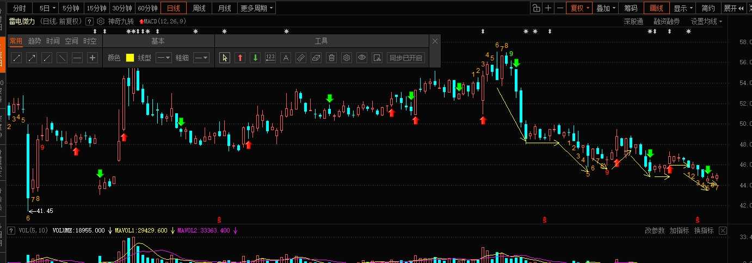752x263 pixels.
Task: Switch to 5分钟 period
Action: click(x=71, y=8)
